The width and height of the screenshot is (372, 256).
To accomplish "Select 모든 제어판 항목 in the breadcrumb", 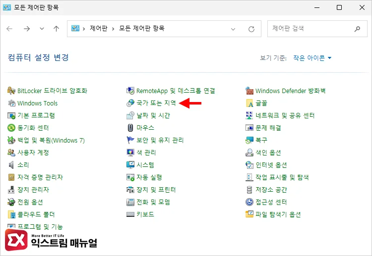I will tap(142, 28).
